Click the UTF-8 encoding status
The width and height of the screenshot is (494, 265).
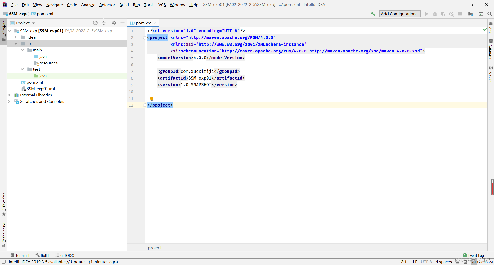pyautogui.click(x=426, y=262)
